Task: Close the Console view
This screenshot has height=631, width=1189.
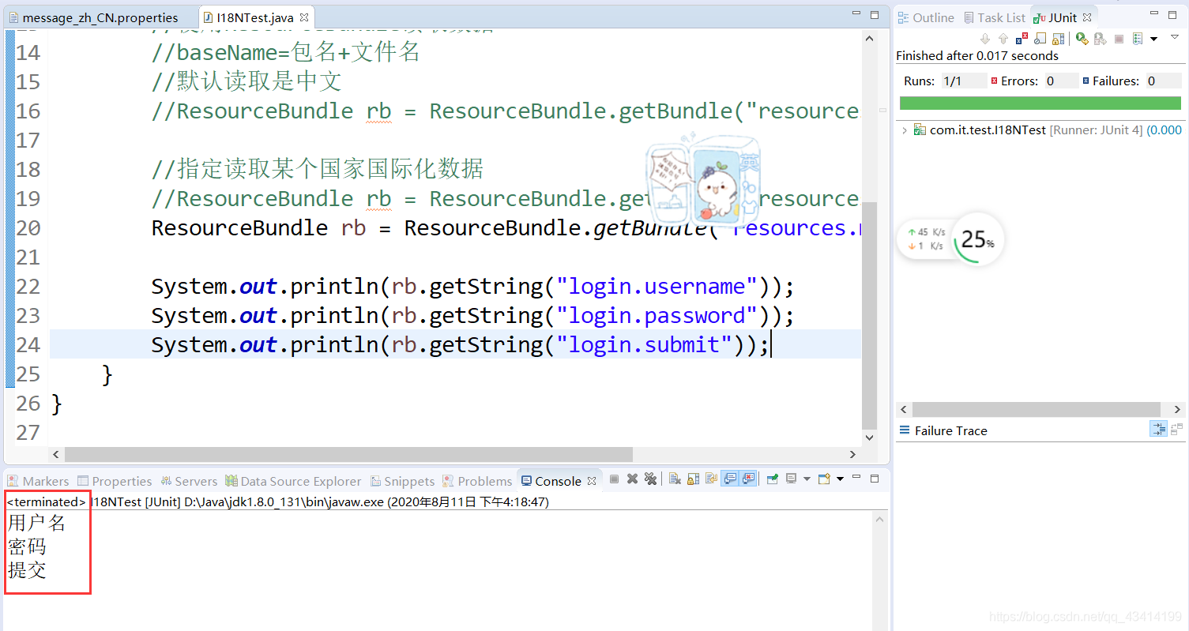Action: [x=590, y=480]
